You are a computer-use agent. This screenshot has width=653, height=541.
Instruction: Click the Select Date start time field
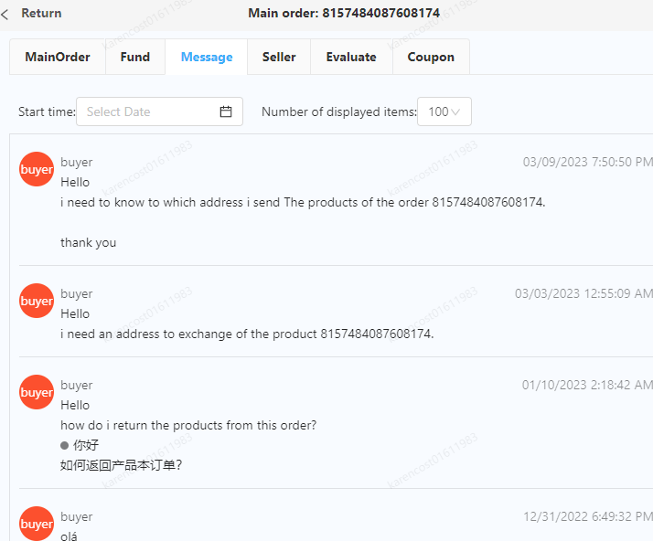click(x=146, y=111)
